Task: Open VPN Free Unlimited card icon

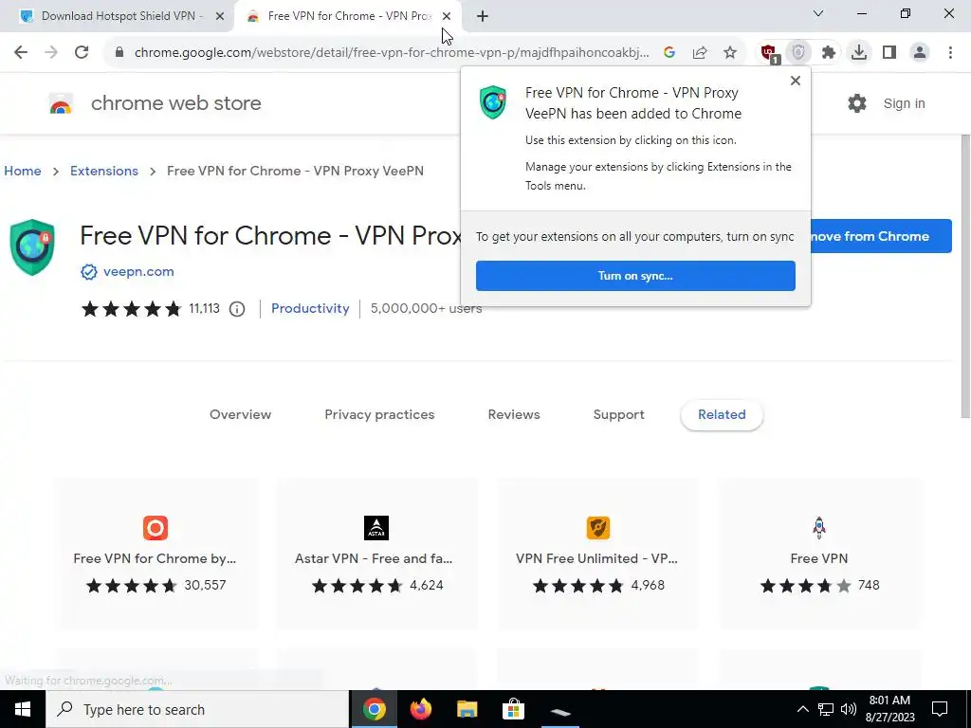Action: pyautogui.click(x=598, y=528)
